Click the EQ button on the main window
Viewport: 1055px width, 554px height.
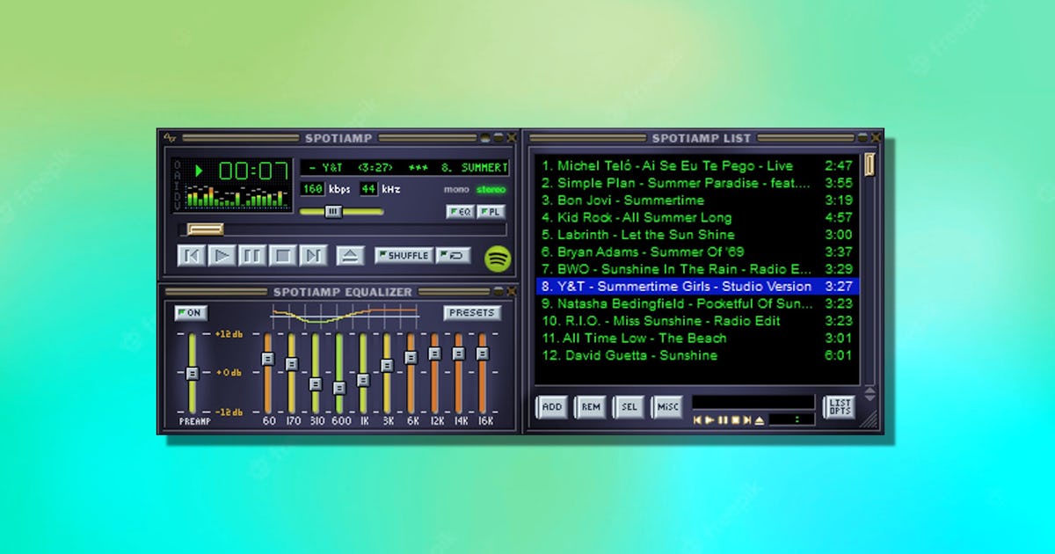click(x=461, y=212)
